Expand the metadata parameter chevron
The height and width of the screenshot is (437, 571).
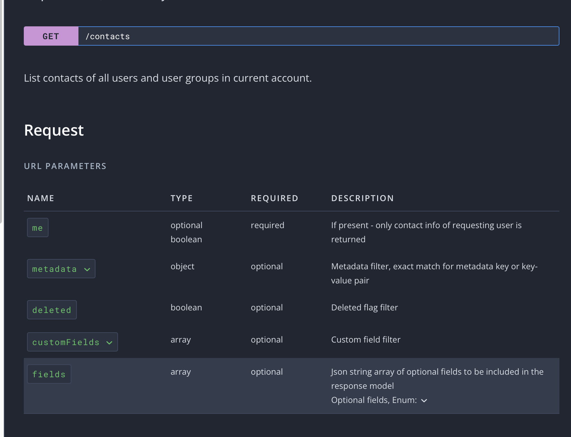click(87, 269)
